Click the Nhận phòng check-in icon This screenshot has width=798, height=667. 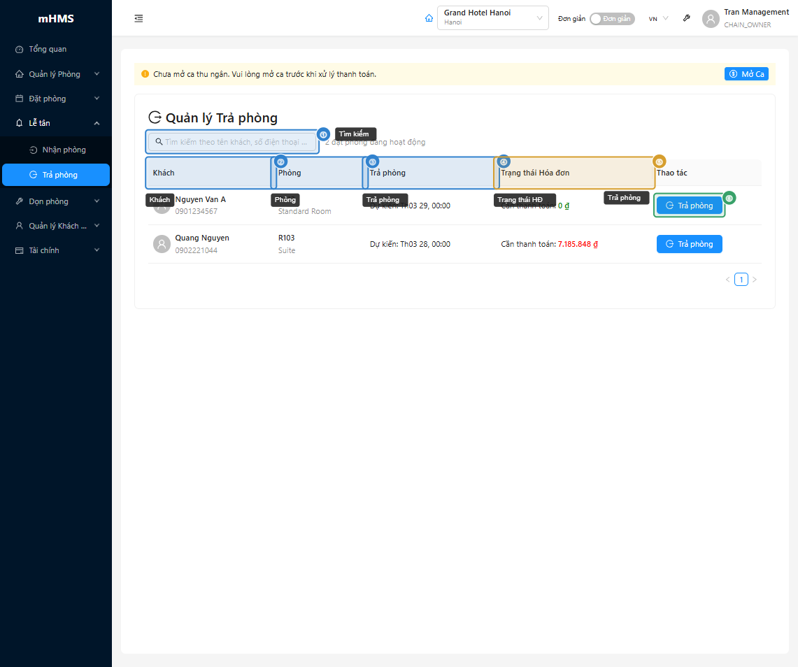(33, 150)
